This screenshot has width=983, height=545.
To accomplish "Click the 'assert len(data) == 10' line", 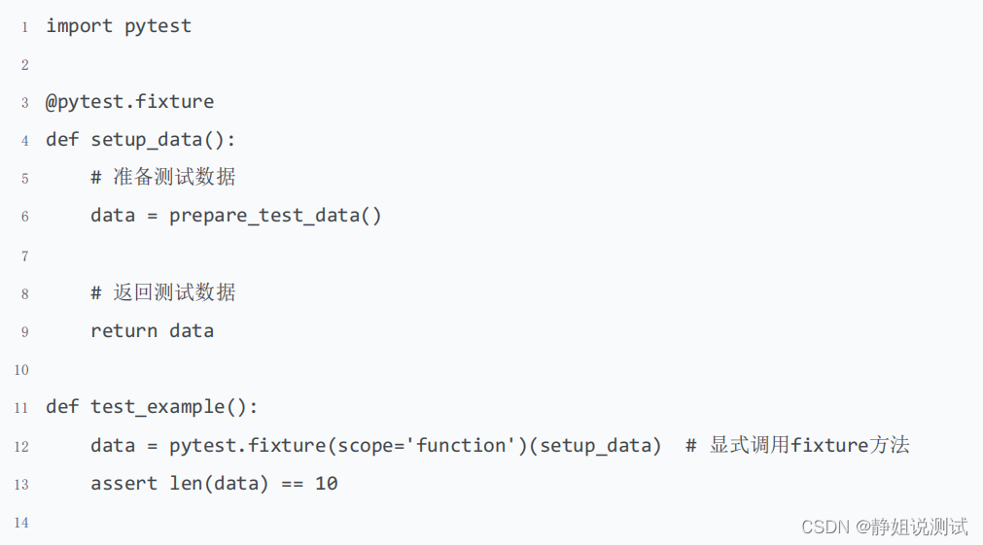I will coord(214,484).
